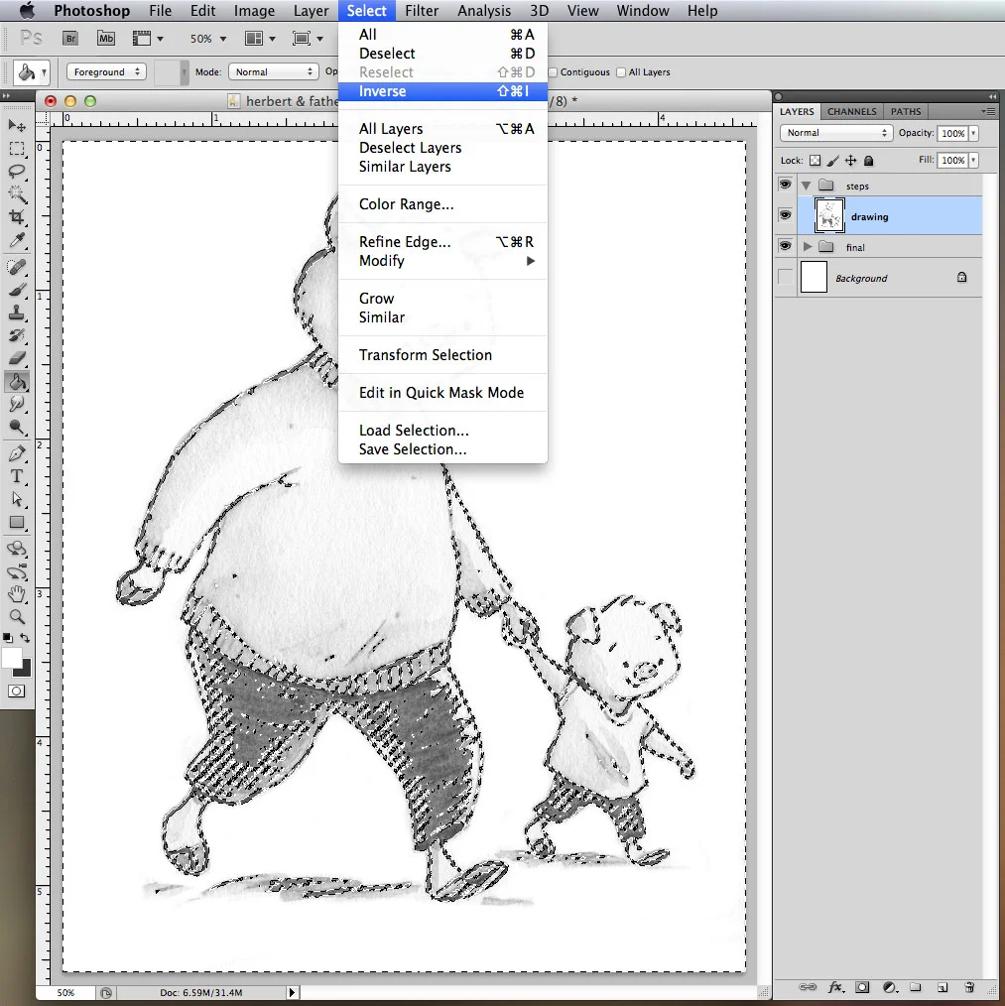Click the foreground color swatch
Screen dimensions: 1005x1006
tap(12, 658)
